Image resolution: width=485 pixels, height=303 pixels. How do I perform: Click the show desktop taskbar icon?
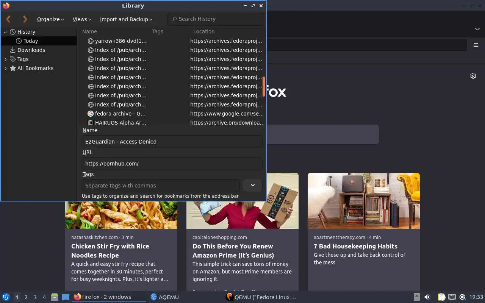(65, 297)
